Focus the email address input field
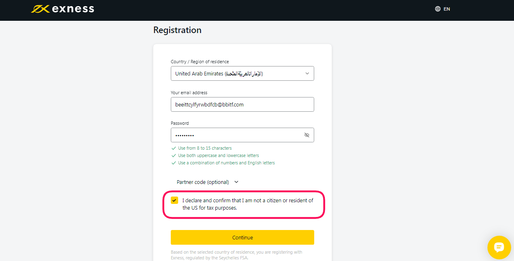 click(242, 104)
